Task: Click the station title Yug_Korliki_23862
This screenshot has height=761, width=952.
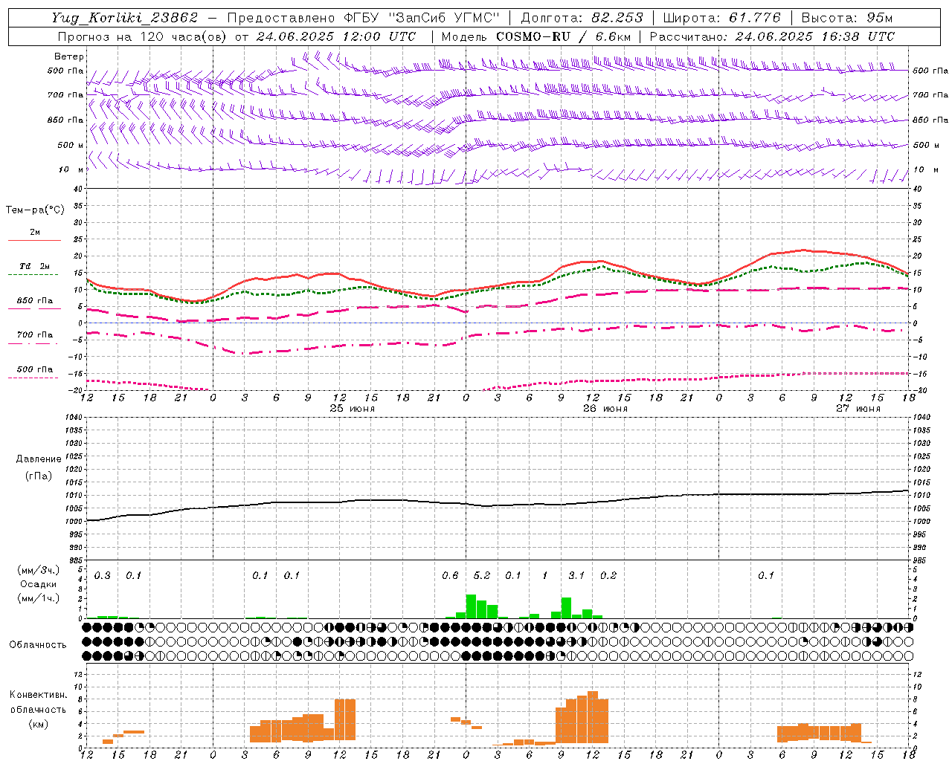Action: tap(125, 18)
